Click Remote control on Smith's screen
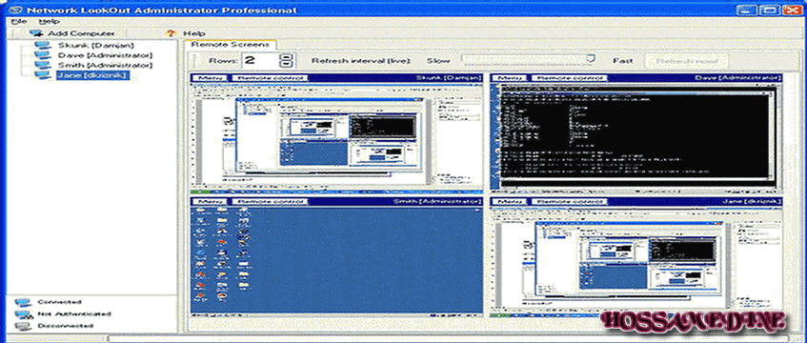Image resolution: width=807 pixels, height=343 pixels. [x=270, y=201]
